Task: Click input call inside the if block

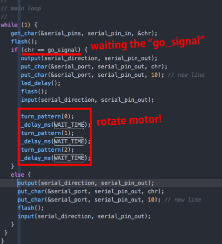Action: (x=87, y=100)
